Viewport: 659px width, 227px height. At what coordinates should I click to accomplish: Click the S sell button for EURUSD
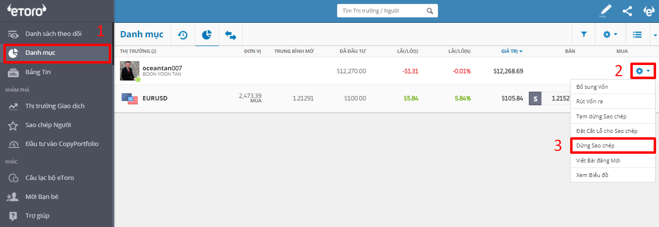(535, 99)
